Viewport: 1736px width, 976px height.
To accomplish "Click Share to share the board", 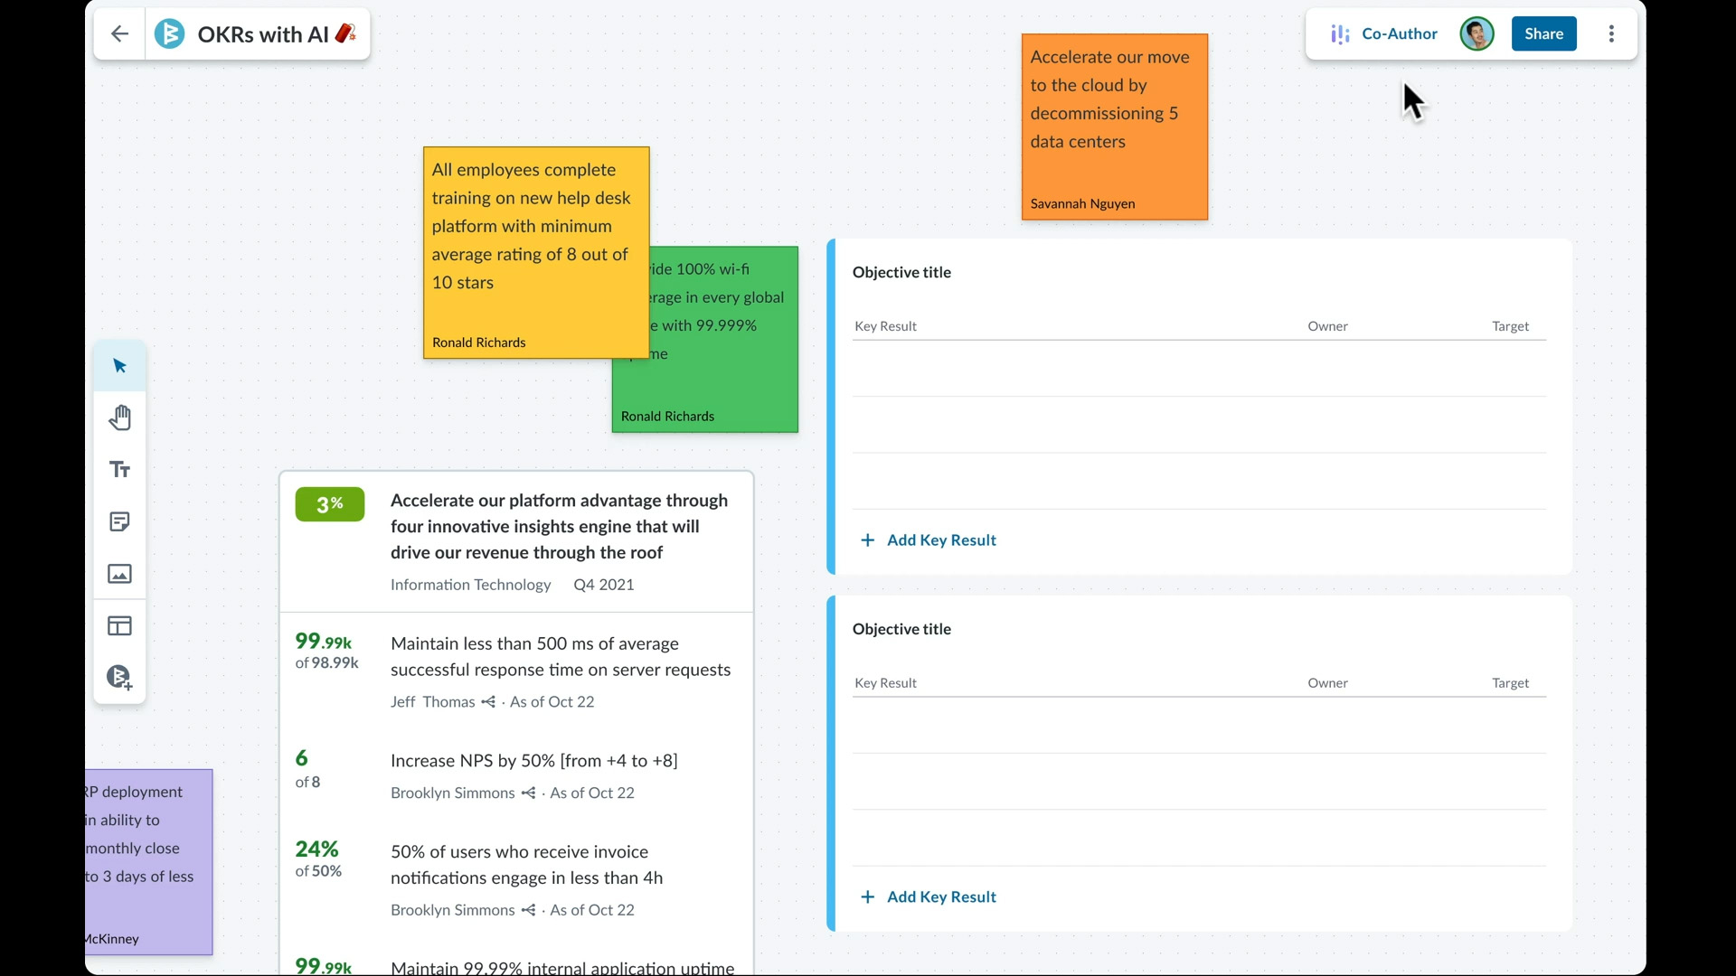I will 1543,33.
